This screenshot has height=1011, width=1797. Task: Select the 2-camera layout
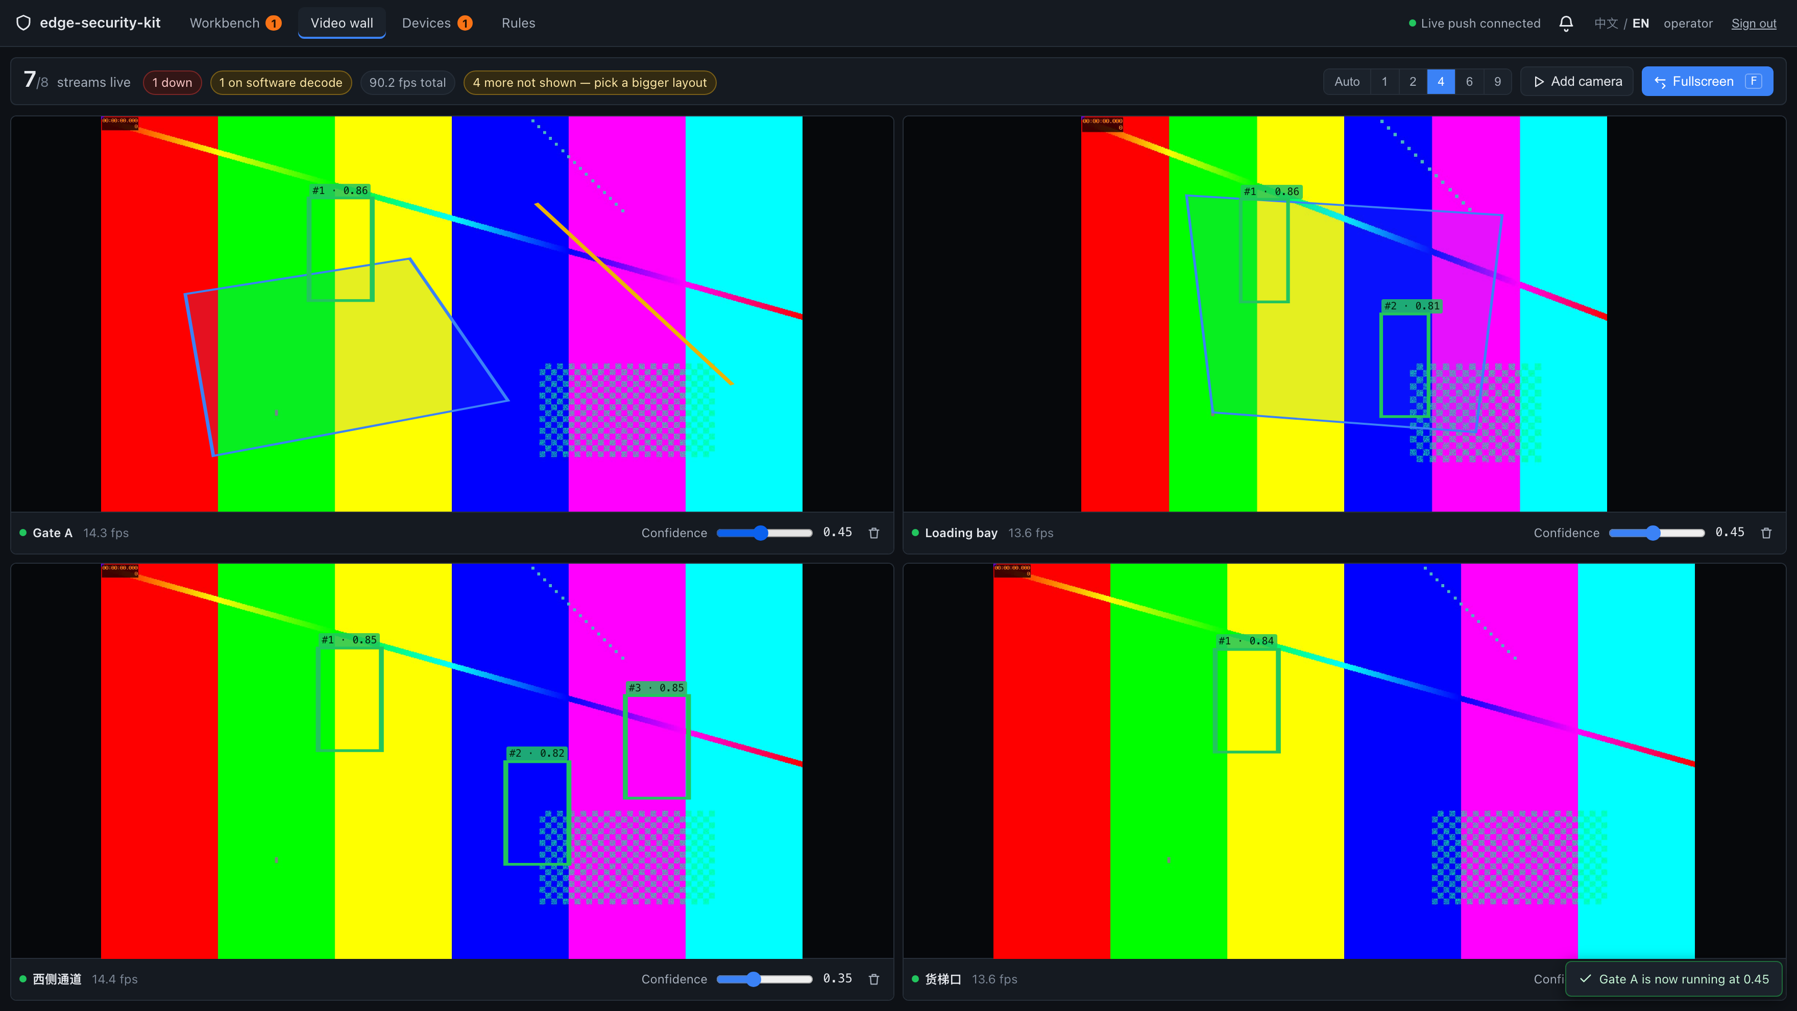[1413, 82]
